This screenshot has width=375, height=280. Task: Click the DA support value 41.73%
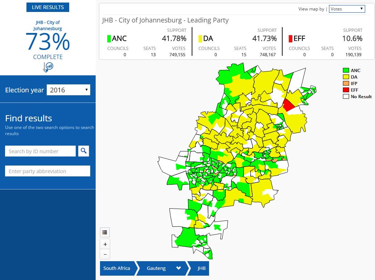click(x=264, y=38)
